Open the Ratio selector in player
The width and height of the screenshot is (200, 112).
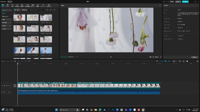click(x=157, y=57)
